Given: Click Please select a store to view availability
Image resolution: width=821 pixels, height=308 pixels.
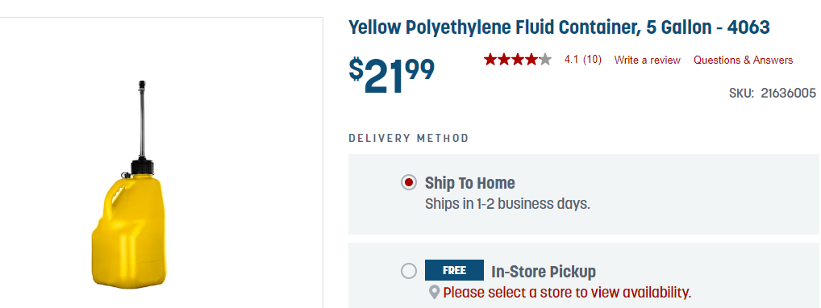Looking at the screenshot, I should coord(567,292).
